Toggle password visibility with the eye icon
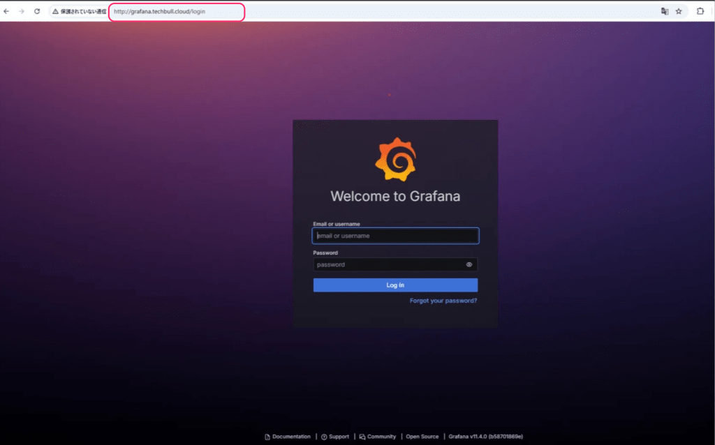Viewport: 715px width, 445px height. pyautogui.click(x=469, y=265)
